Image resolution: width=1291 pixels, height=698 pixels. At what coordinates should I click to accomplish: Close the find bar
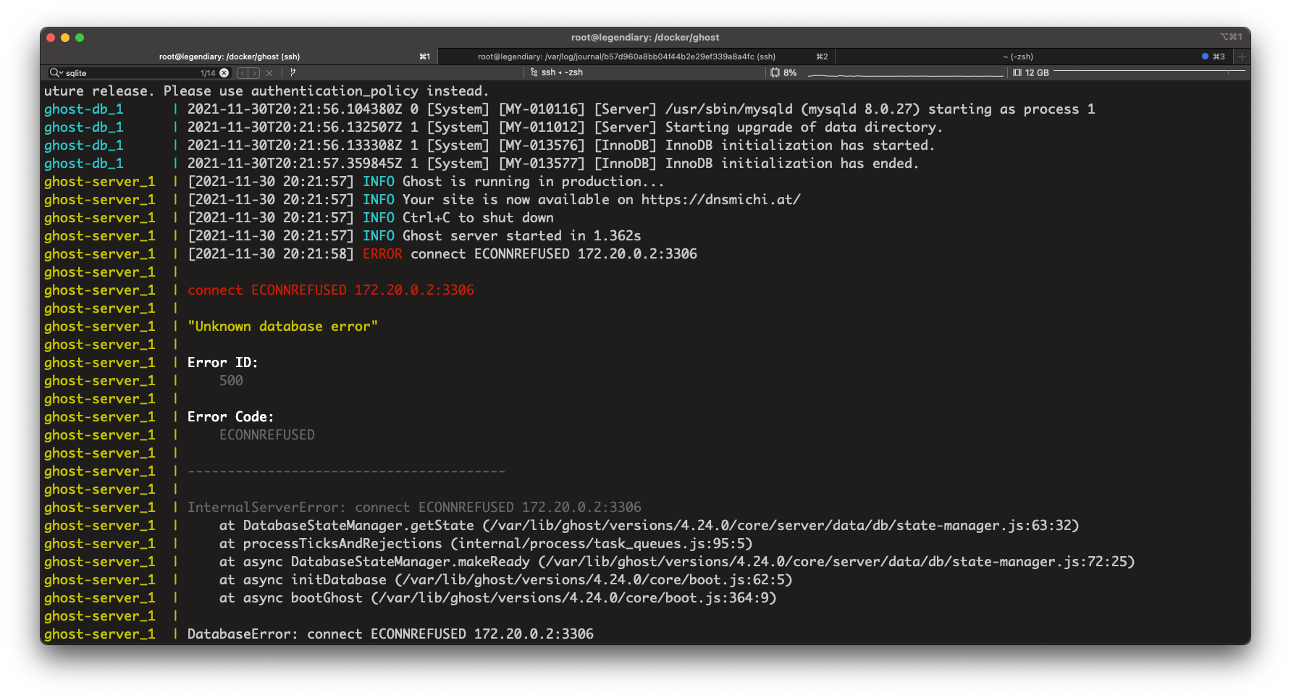click(269, 73)
